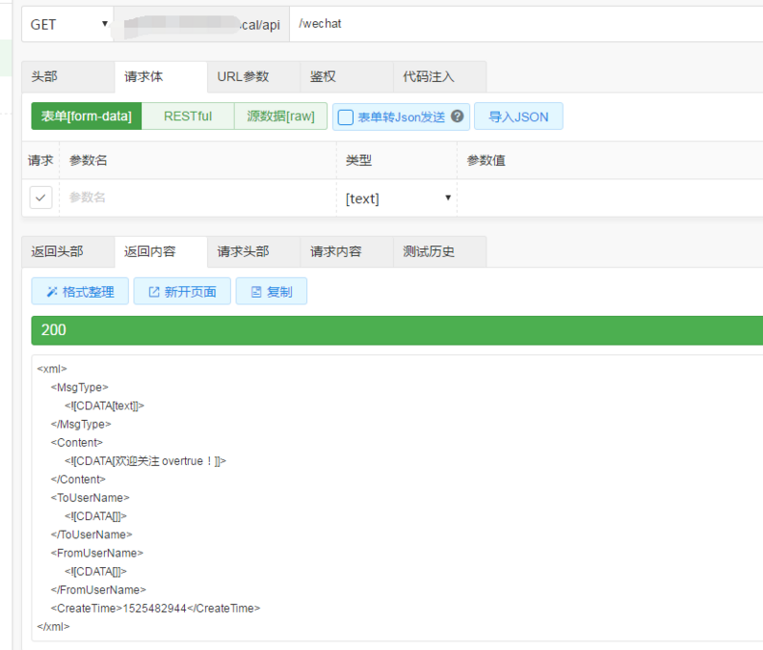Open the GET method dropdown
Viewport: 763px width, 650px height.
67,24
